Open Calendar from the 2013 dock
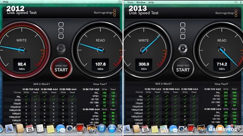This screenshot has height=136, width=243. tap(145, 128)
